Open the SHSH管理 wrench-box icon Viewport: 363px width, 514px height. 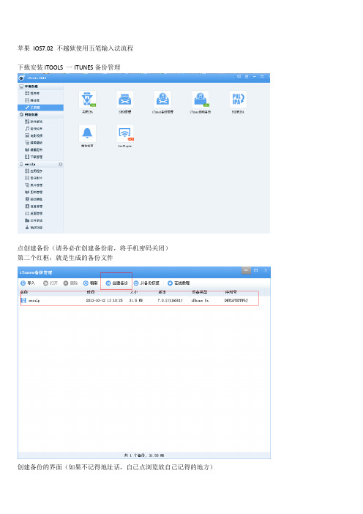click(x=125, y=100)
